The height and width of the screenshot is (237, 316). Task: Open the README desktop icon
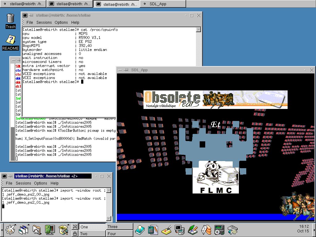coord(10,43)
